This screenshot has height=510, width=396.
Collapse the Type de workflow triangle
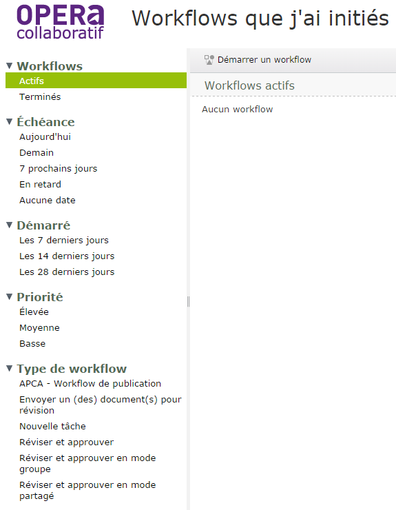pyautogui.click(x=10, y=369)
